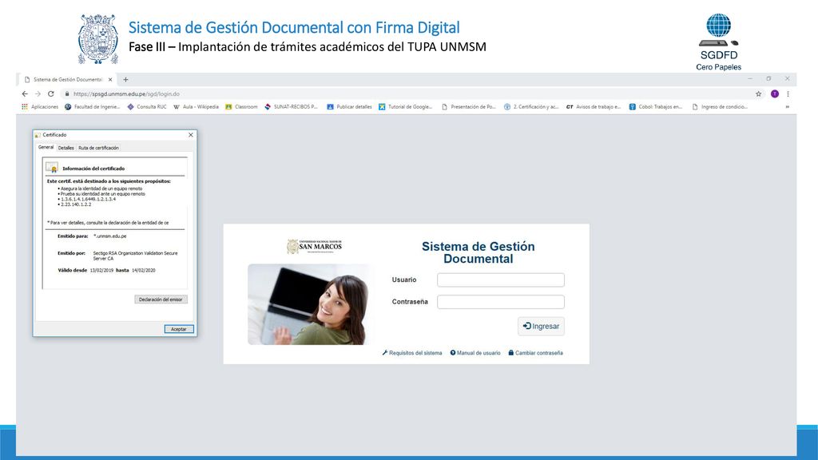Image resolution: width=818 pixels, height=460 pixels.
Task: Click the San Marcos university logo
Action: point(314,246)
